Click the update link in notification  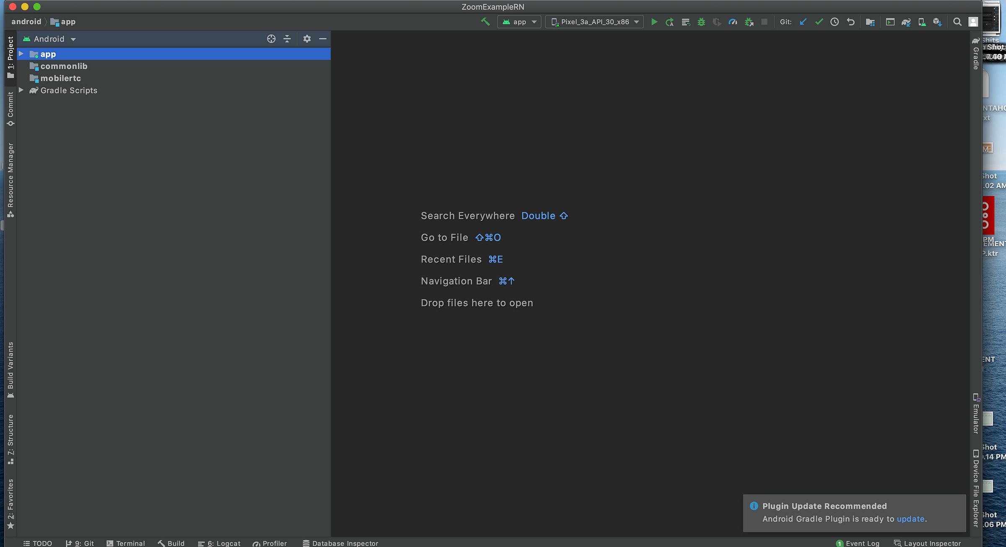tap(910, 519)
